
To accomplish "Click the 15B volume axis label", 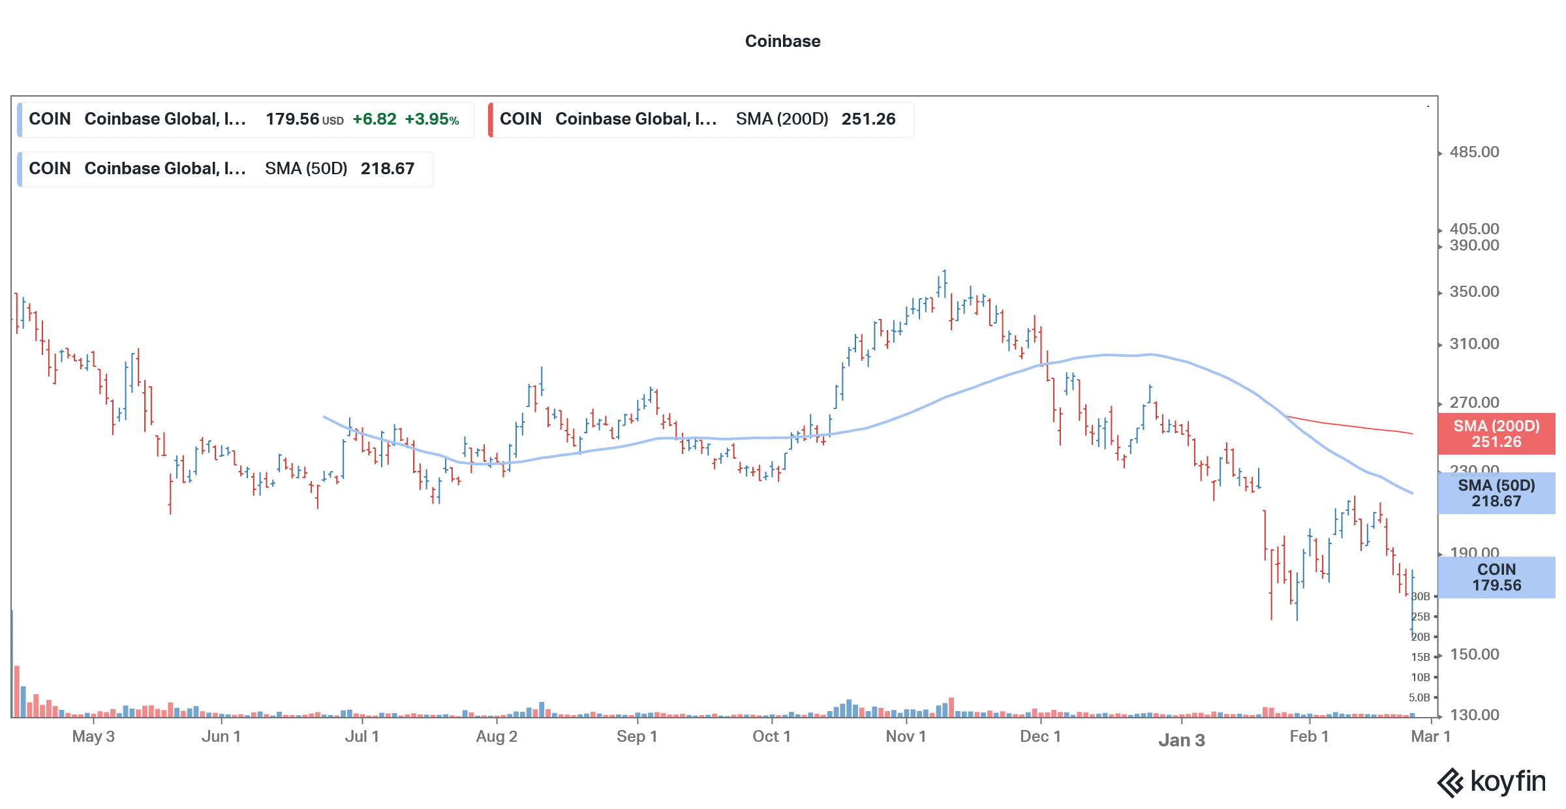I will tap(1420, 658).
